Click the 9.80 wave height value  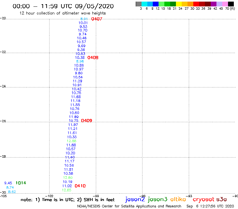[78, 73]
